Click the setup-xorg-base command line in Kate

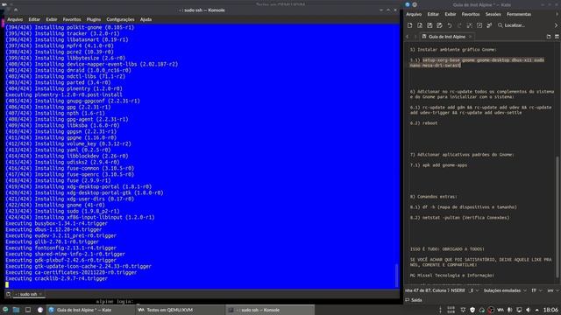click(x=477, y=62)
